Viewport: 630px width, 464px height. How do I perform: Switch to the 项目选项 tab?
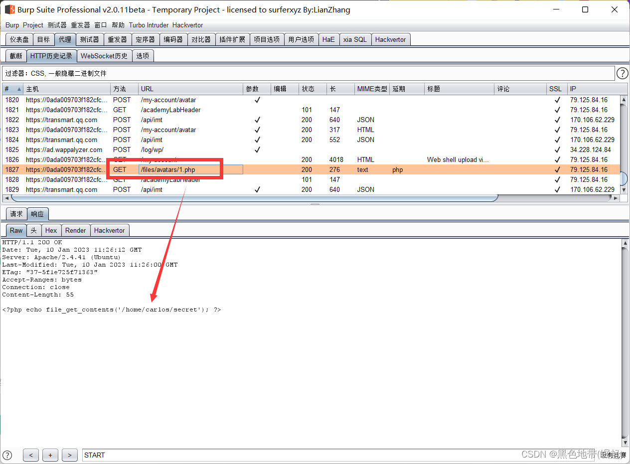click(x=267, y=39)
